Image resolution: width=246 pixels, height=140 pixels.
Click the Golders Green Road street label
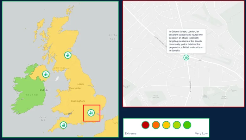click(161, 42)
